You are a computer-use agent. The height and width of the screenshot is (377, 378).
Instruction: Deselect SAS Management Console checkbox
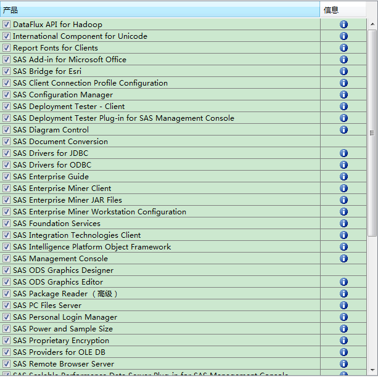click(7, 259)
